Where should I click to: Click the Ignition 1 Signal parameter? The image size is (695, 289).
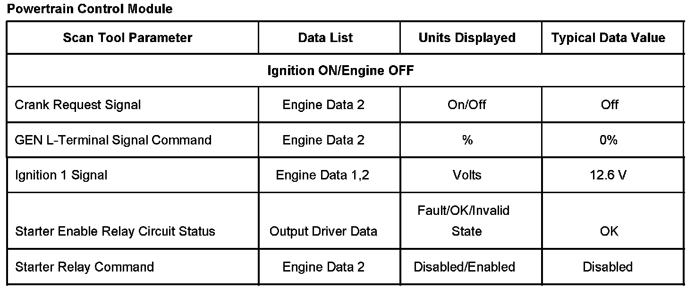61,175
